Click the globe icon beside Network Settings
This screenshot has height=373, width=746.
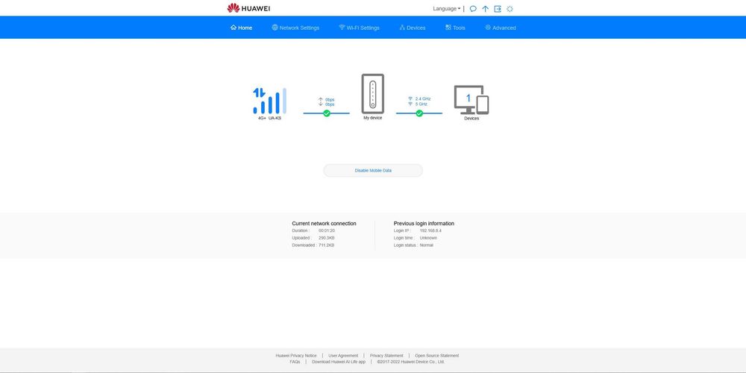275,28
